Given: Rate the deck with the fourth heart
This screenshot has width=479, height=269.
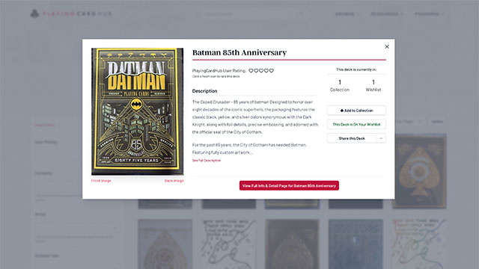Looking at the screenshot, I should point(266,70).
